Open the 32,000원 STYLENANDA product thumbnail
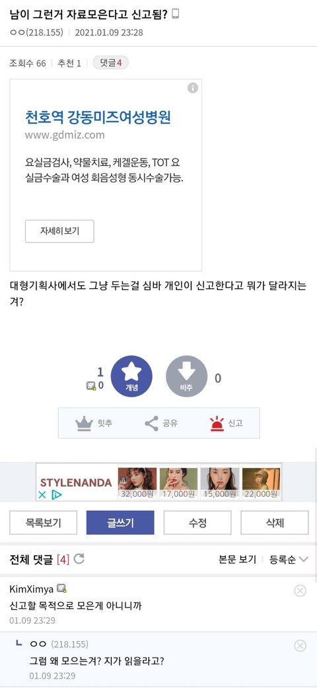Screen dimensions: 317x690 (137, 482)
